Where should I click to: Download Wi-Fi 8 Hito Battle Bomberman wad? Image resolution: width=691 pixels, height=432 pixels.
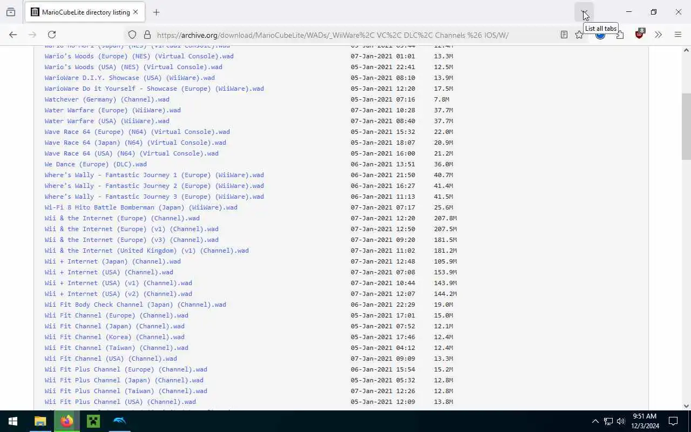pyautogui.click(x=141, y=207)
